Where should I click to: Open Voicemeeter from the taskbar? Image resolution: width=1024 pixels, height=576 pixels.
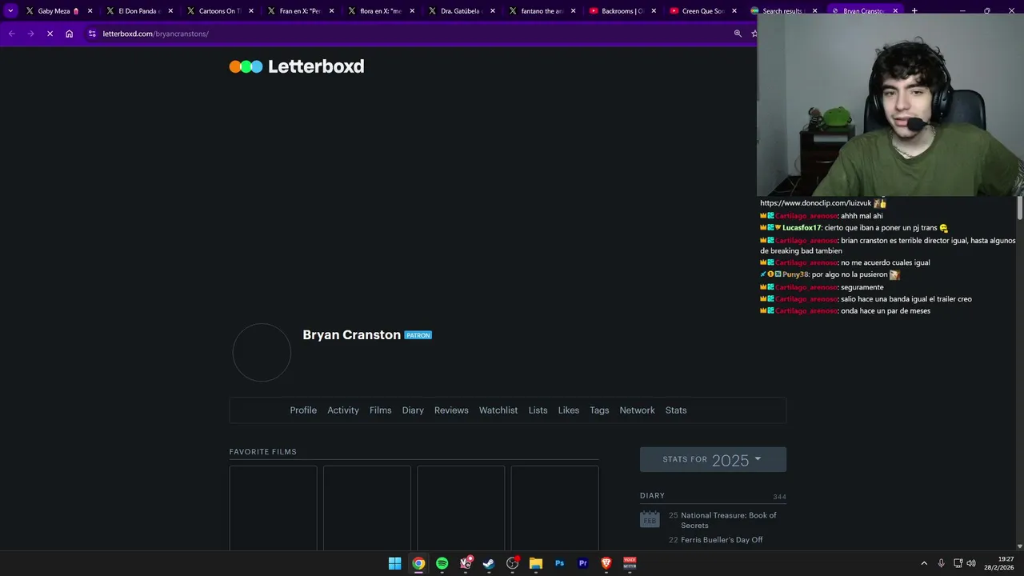(630, 563)
